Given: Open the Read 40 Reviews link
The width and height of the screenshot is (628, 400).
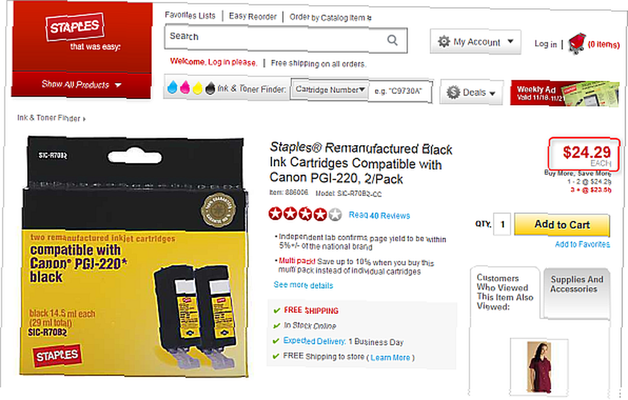Looking at the screenshot, I should (x=379, y=215).
